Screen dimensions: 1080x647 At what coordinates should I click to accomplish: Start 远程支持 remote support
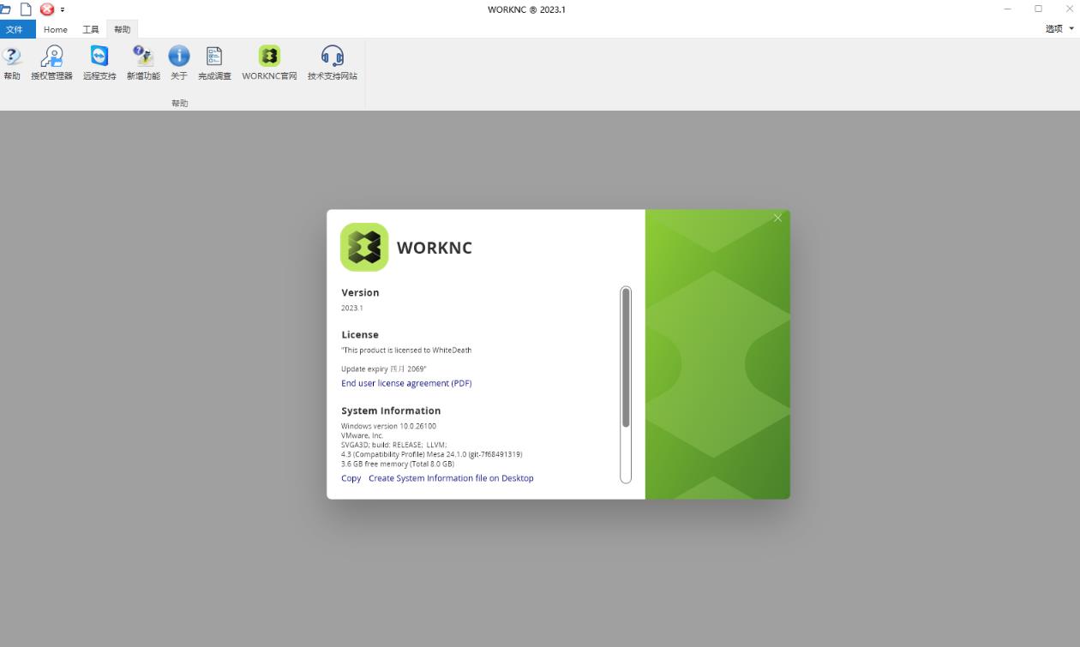[x=99, y=63]
